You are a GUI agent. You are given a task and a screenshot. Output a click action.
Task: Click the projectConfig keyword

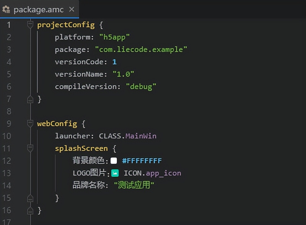[66, 25]
